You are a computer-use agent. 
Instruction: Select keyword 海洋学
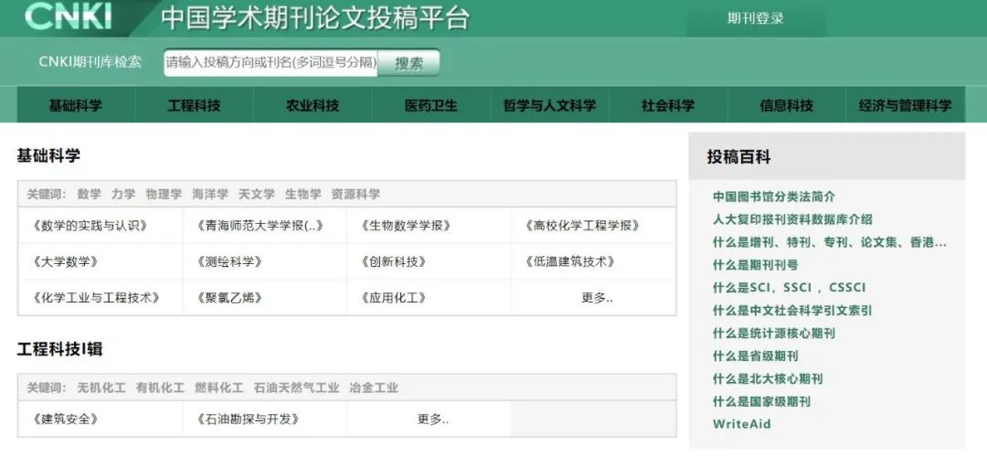(210, 194)
